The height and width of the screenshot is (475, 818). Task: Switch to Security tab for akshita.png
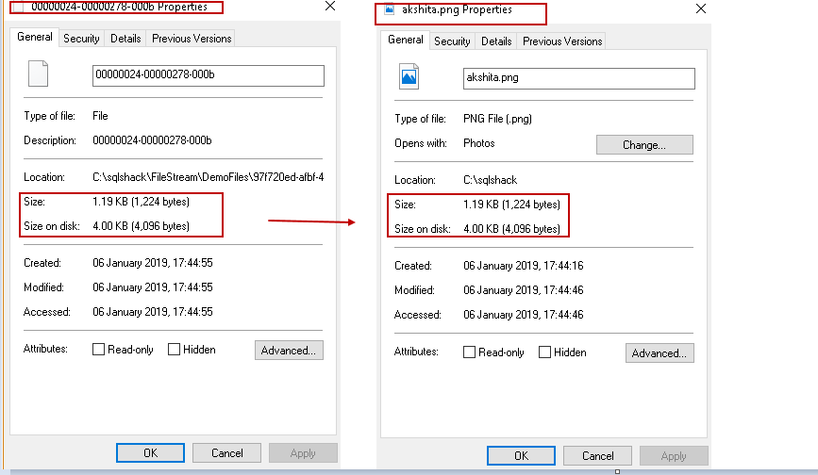(452, 41)
